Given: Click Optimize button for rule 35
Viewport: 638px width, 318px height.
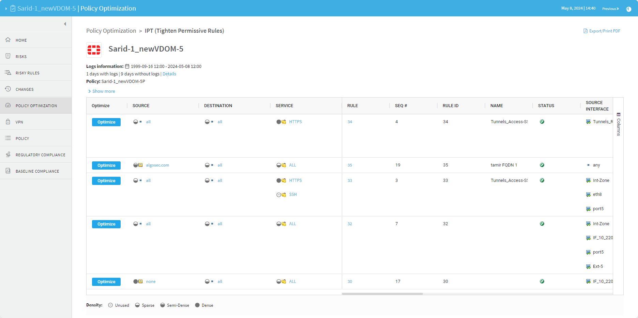Looking at the screenshot, I should pyautogui.click(x=106, y=165).
